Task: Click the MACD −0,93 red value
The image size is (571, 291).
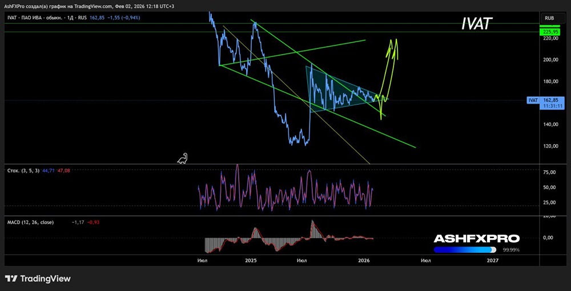Action: pos(94,222)
